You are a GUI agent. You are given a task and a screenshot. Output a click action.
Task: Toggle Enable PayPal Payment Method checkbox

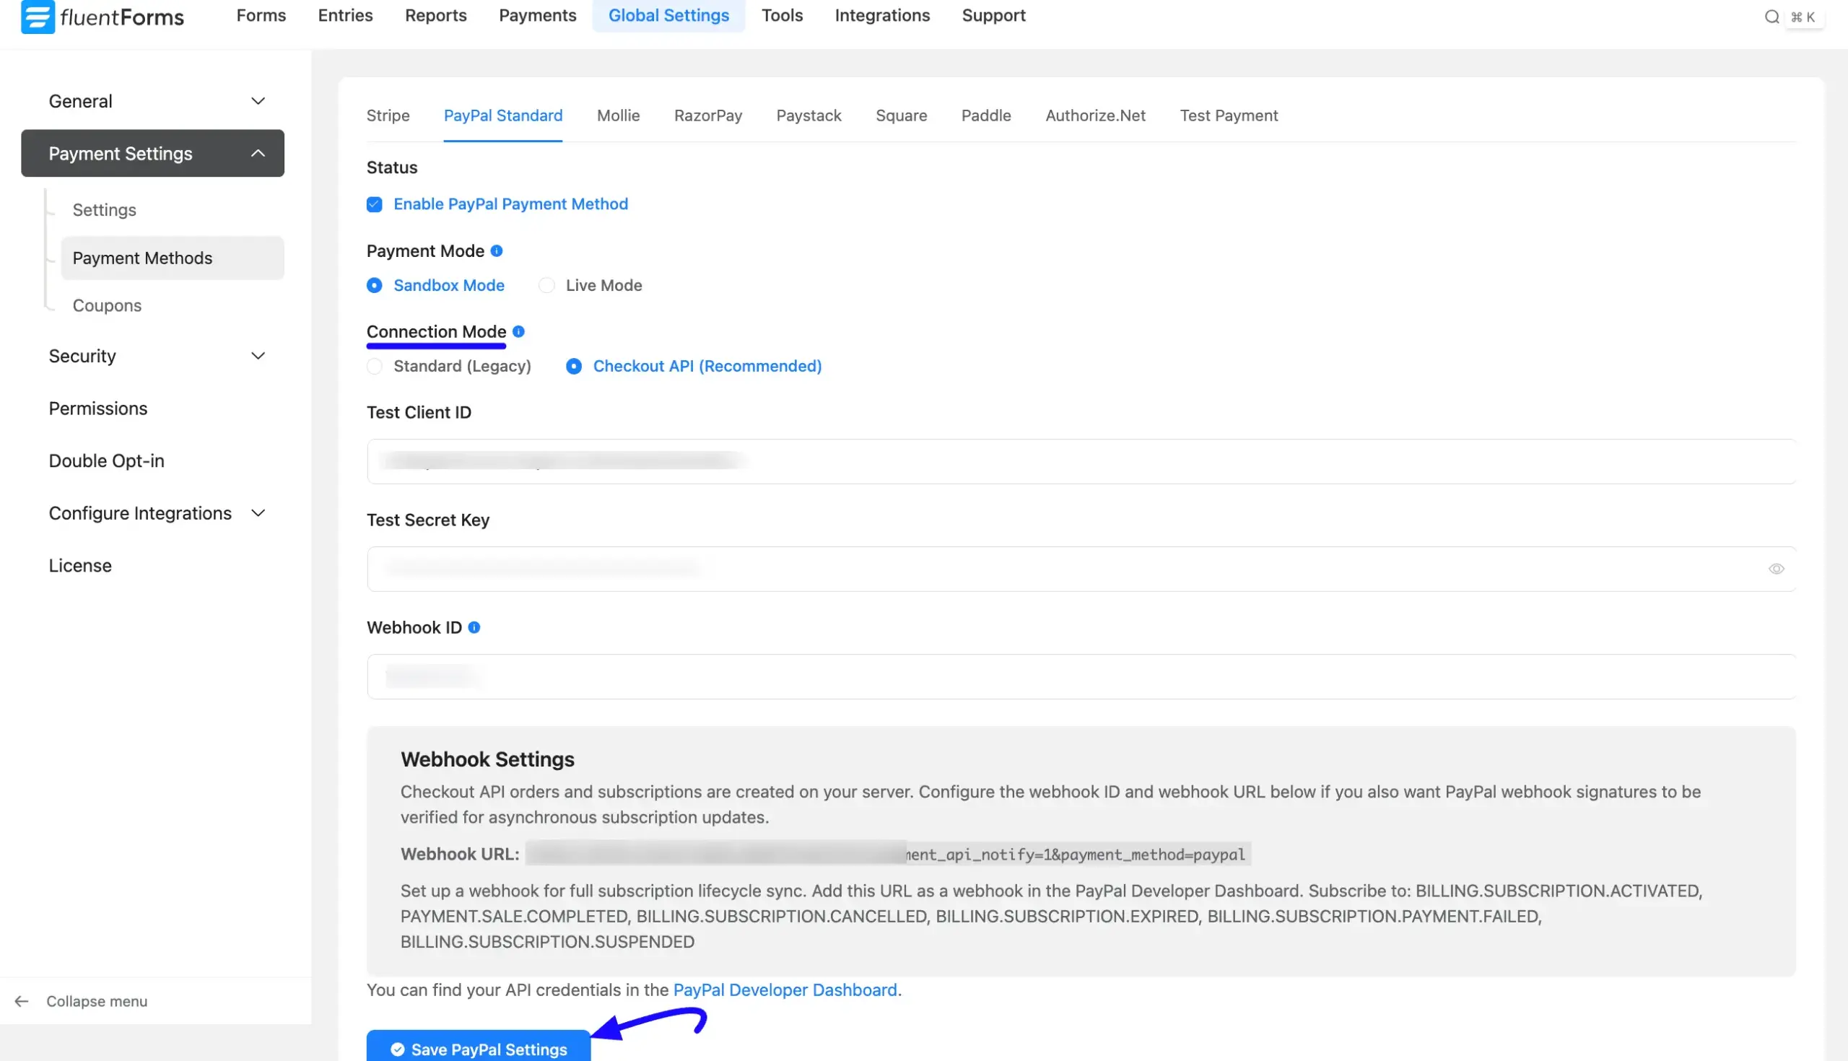tap(375, 204)
